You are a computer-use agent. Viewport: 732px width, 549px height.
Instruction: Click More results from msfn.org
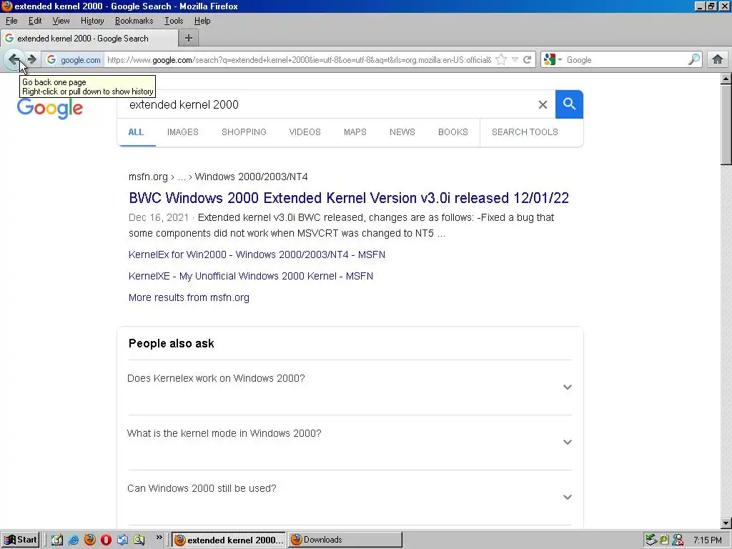[189, 297]
